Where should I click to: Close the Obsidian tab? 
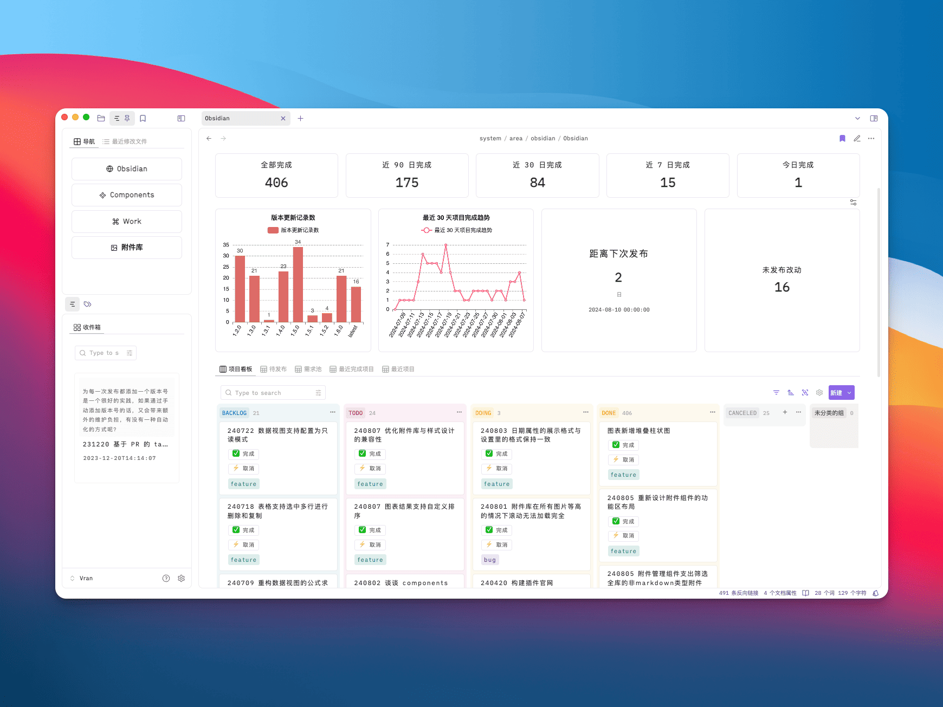pyautogui.click(x=283, y=118)
